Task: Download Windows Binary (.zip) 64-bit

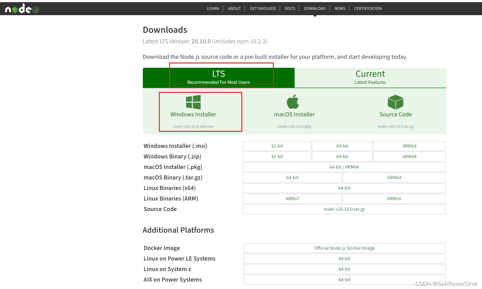Action: [342, 157]
